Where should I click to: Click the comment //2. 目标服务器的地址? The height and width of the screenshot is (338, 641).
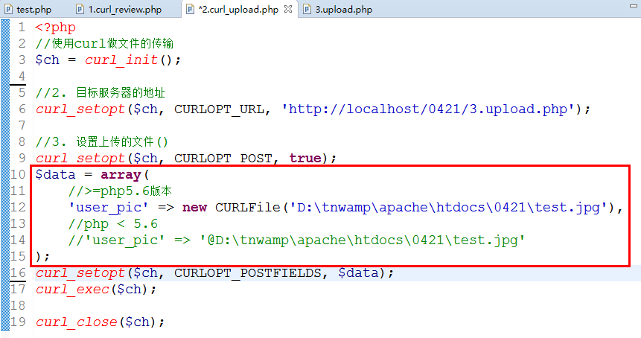tap(101, 93)
